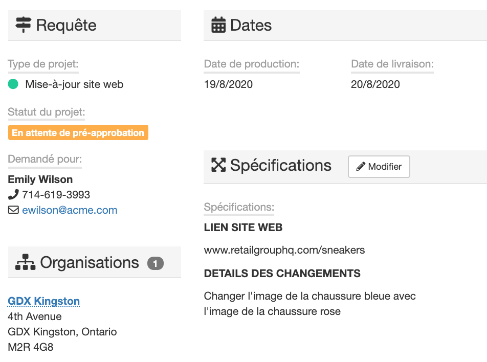Click the expand arrows icon beside Spécifications
487x362 pixels.
coord(218,165)
